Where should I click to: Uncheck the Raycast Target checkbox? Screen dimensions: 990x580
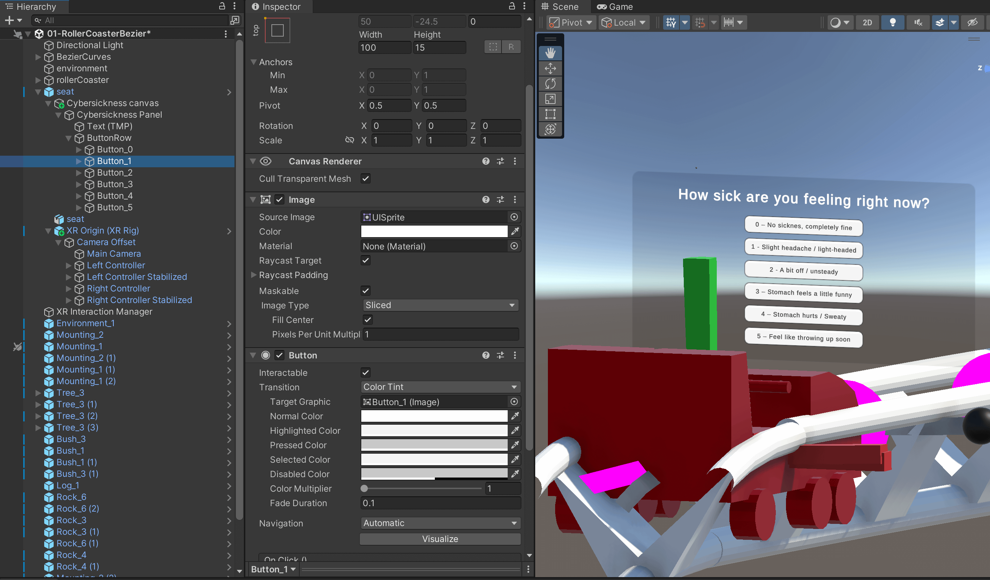coord(365,261)
